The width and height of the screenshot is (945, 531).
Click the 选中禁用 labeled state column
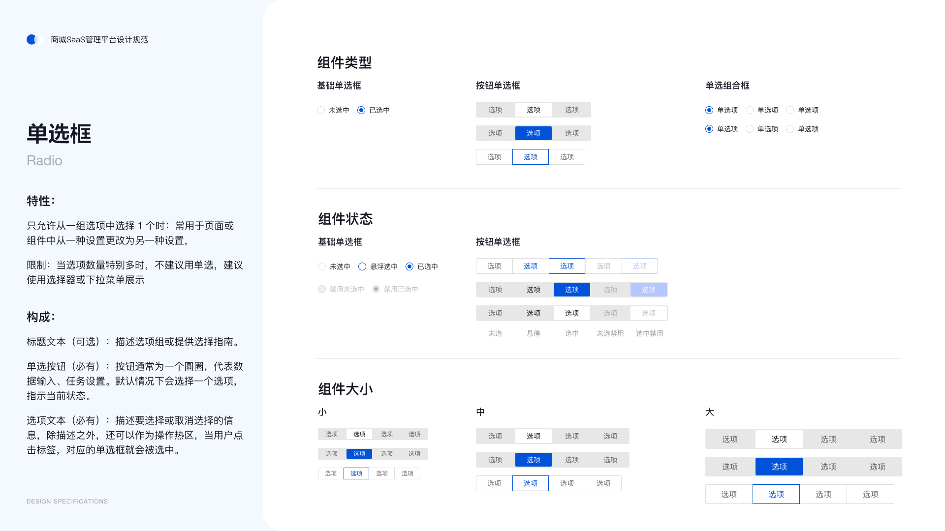click(649, 333)
